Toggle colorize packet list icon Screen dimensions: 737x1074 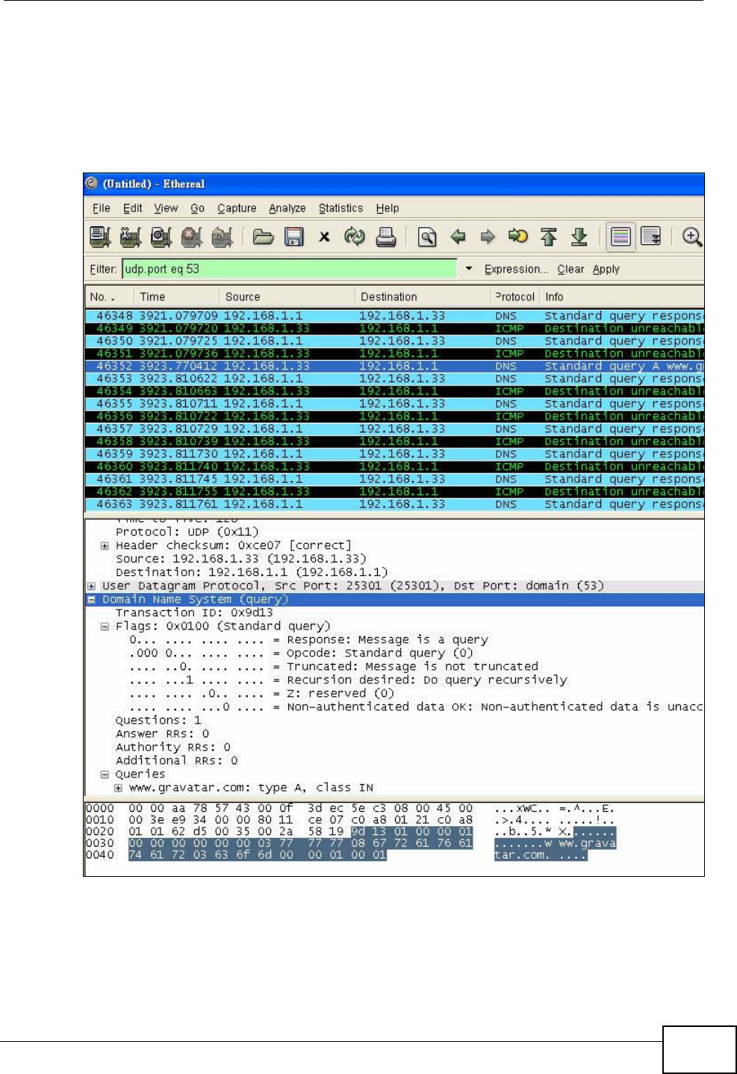(x=621, y=238)
